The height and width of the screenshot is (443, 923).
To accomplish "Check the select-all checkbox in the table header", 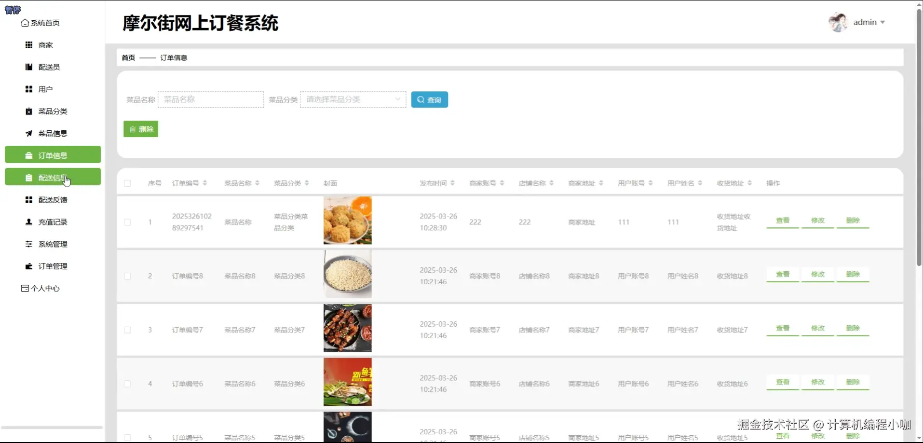I will tap(127, 183).
